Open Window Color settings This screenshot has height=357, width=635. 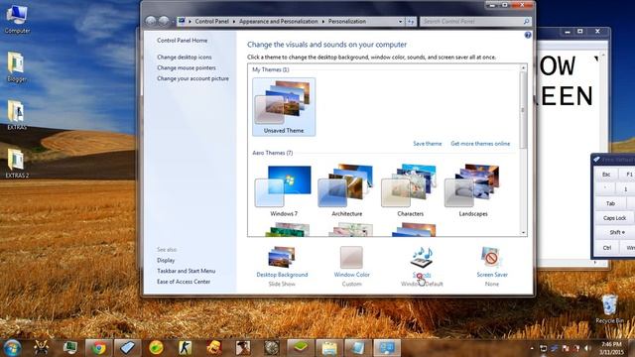click(351, 267)
